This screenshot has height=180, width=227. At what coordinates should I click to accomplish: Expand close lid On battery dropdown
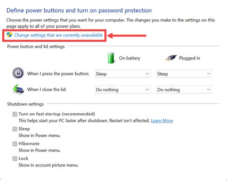point(123,90)
